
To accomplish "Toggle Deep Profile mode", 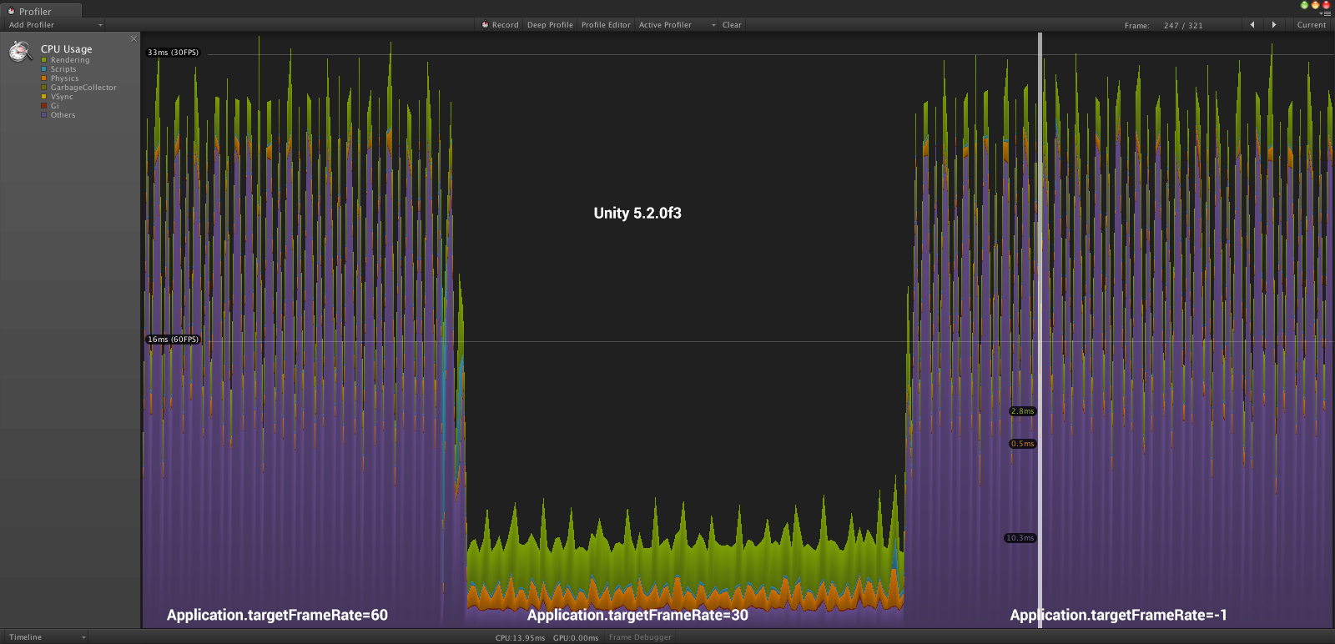I will coord(550,25).
